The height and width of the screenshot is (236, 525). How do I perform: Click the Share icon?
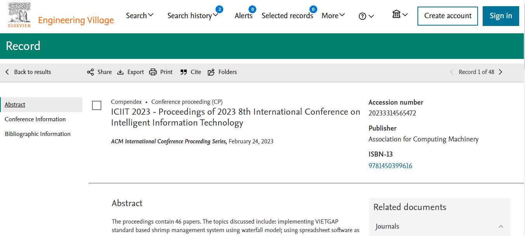click(90, 72)
